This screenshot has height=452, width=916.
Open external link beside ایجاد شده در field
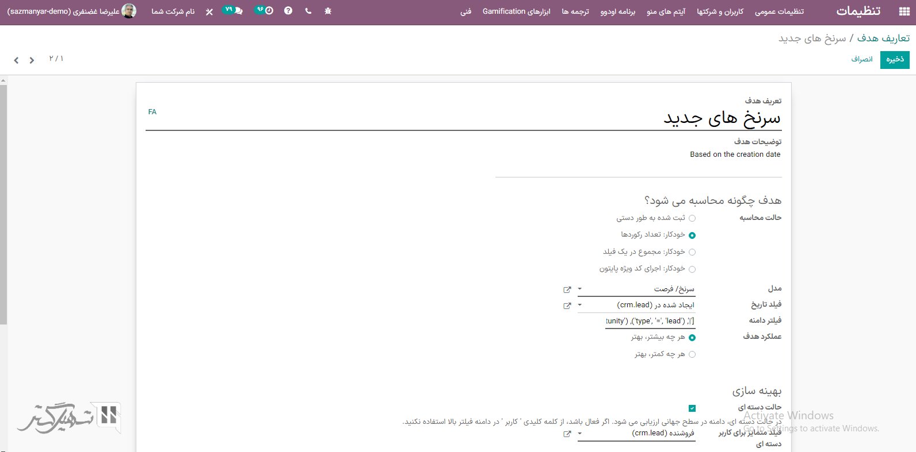(567, 306)
